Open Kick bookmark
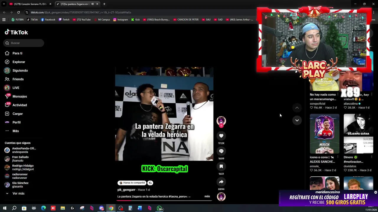The height and width of the screenshot is (212, 378). click(x=136, y=20)
